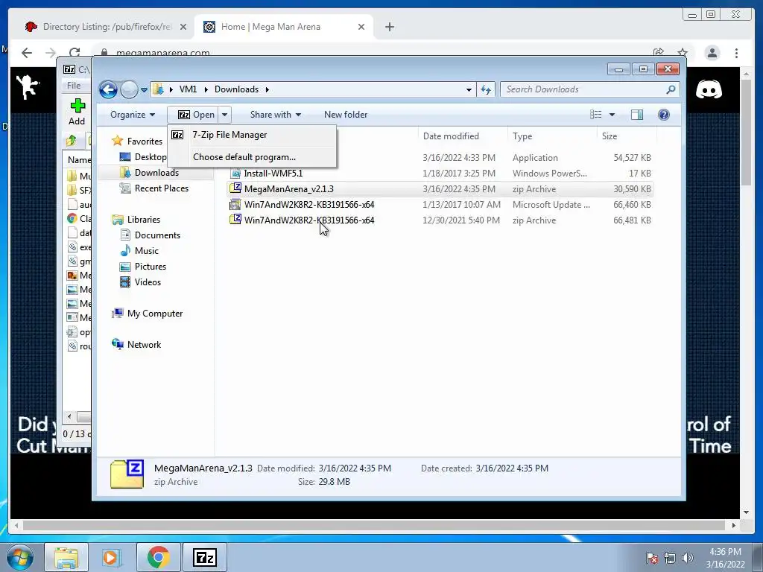Image resolution: width=763 pixels, height=572 pixels.
Task: Go back with Explorer's blue back arrow
Action: [108, 89]
